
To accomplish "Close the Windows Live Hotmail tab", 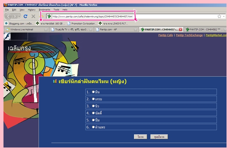I will click(46, 30).
